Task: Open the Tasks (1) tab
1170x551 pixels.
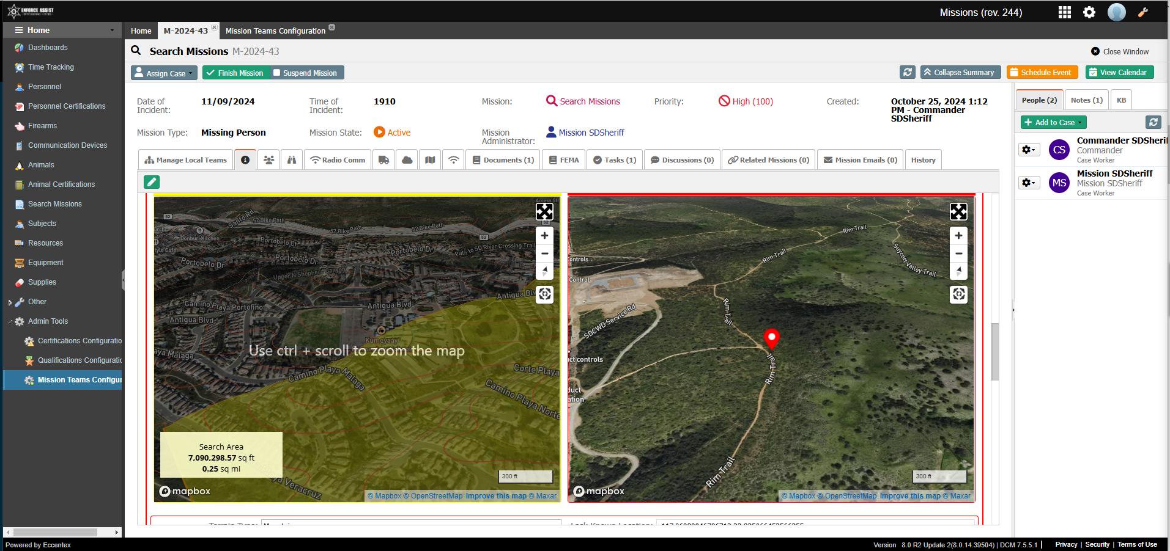Action: [615, 160]
